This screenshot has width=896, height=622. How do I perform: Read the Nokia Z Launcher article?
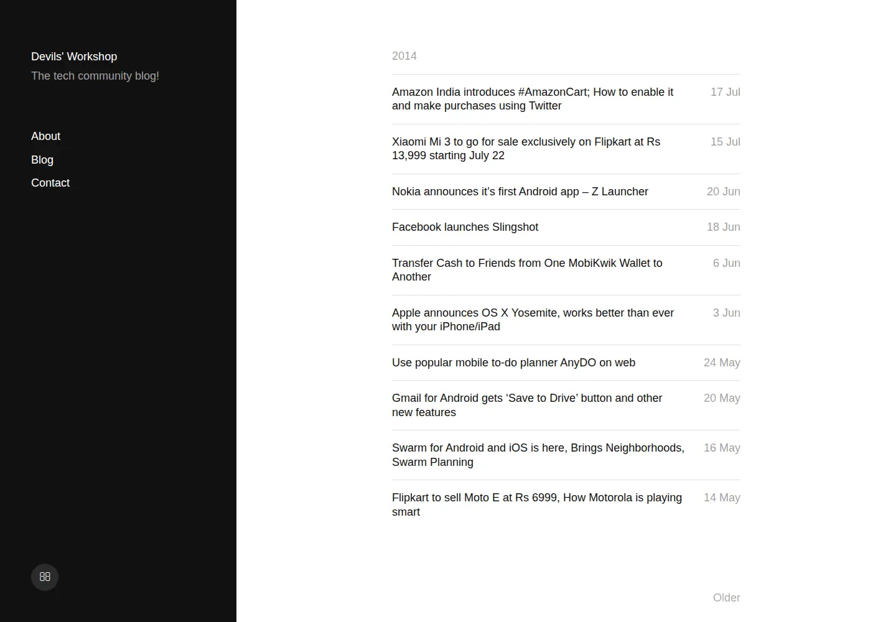coord(520,192)
